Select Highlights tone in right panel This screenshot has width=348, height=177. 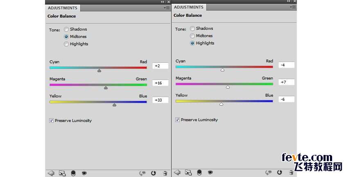pyautogui.click(x=202, y=43)
